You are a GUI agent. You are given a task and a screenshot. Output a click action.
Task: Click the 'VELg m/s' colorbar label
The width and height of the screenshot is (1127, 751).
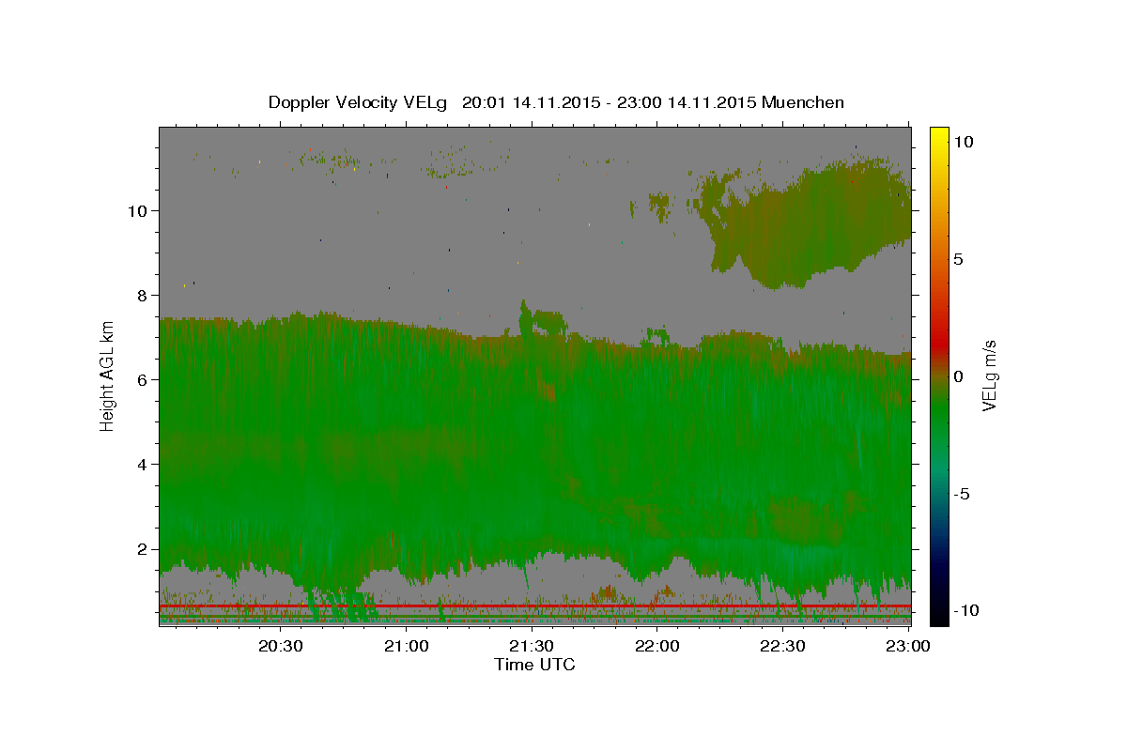pos(989,375)
